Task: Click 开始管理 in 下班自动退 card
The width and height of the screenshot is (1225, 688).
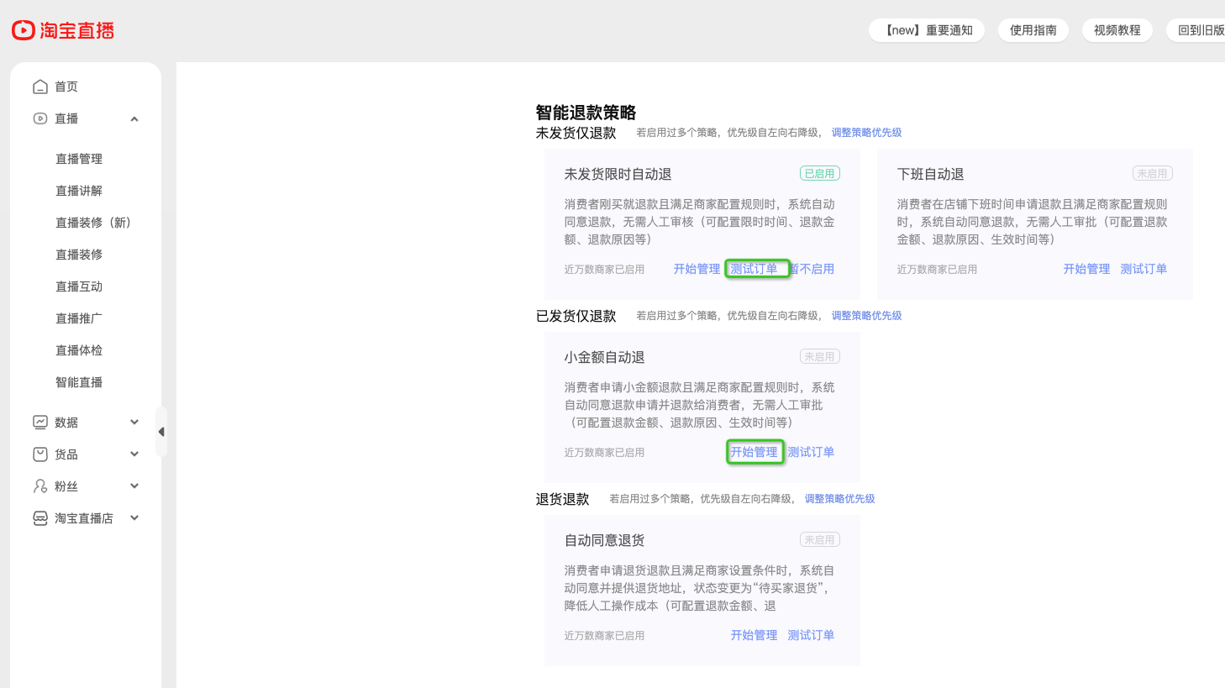Action: pos(1086,269)
